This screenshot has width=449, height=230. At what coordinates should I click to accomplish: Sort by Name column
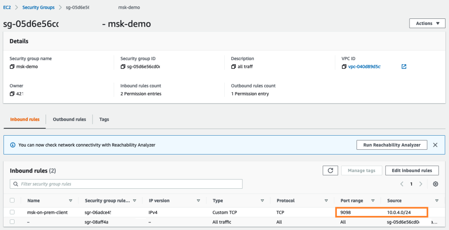(71, 201)
